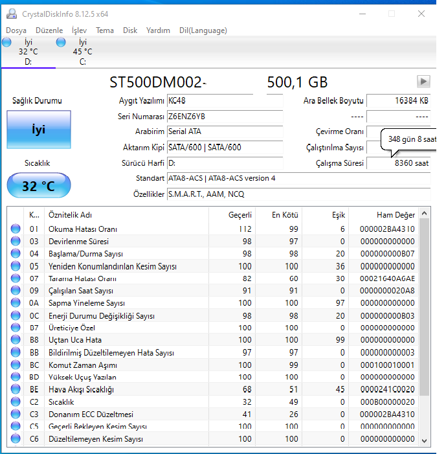446x454 pixels.
Task: Click the Aktarım Kipi field SATA/600
Action: pos(225,148)
